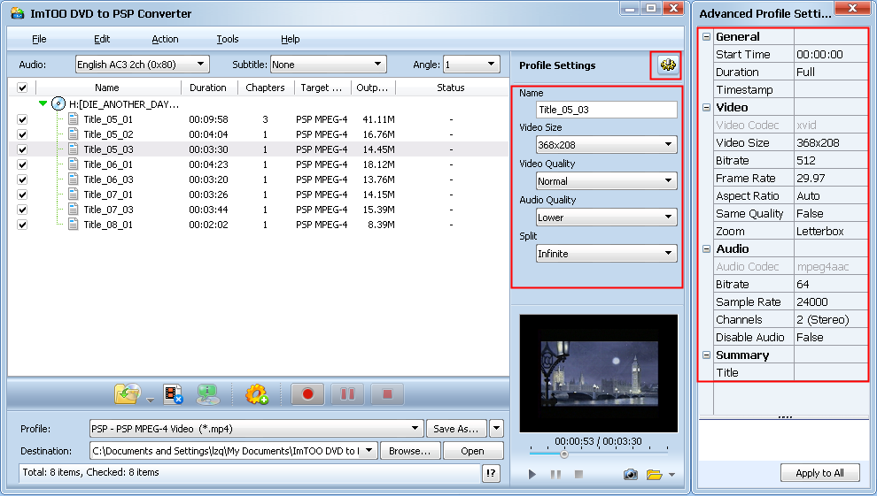Click the remove file filmstrip icon

[174, 394]
